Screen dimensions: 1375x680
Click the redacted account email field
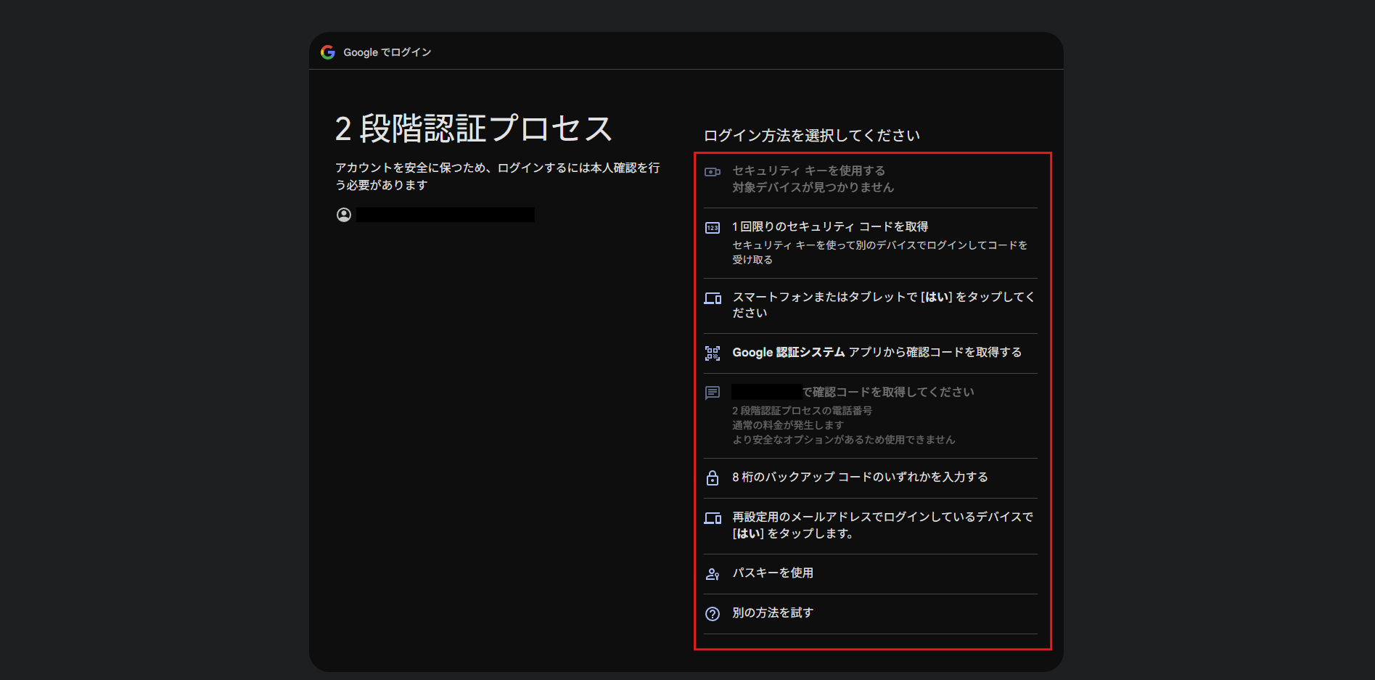(446, 215)
